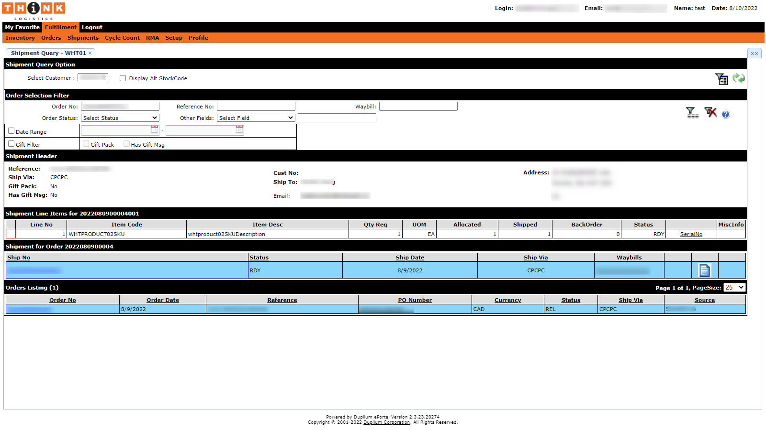
Task: Sort orders by Currency
Action: click(507, 300)
